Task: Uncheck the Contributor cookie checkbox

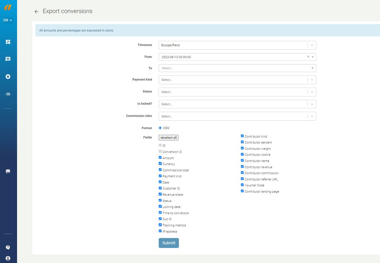Action: (242, 154)
